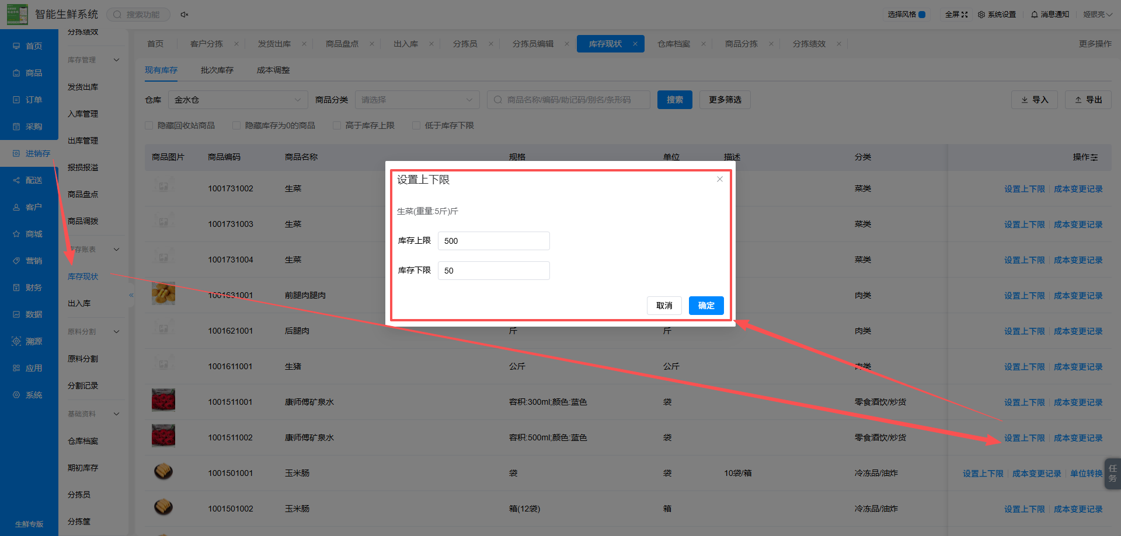Collapse the 基础资料 menu group
Image resolution: width=1121 pixels, height=536 pixels.
[116, 414]
